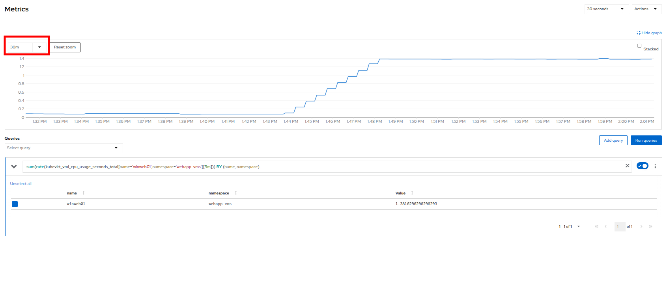Screen dimensions: 667x283
Task: Collapse the query results with the chevron
Action: click(14, 166)
